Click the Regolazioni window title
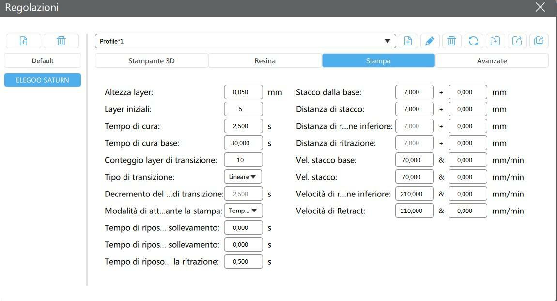Viewport: 557px width, 301px height. 31,7
